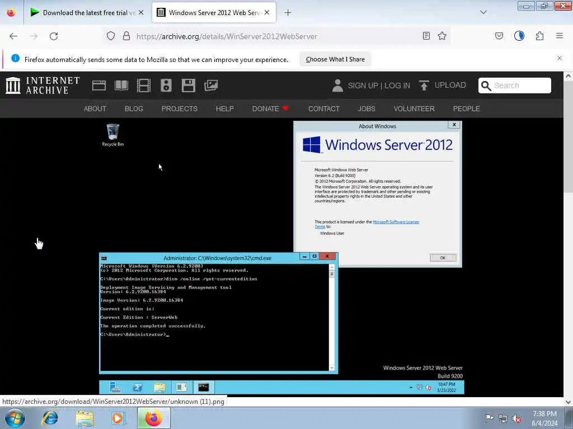573x429 pixels.
Task: Open a new browser tab
Action: [288, 13]
